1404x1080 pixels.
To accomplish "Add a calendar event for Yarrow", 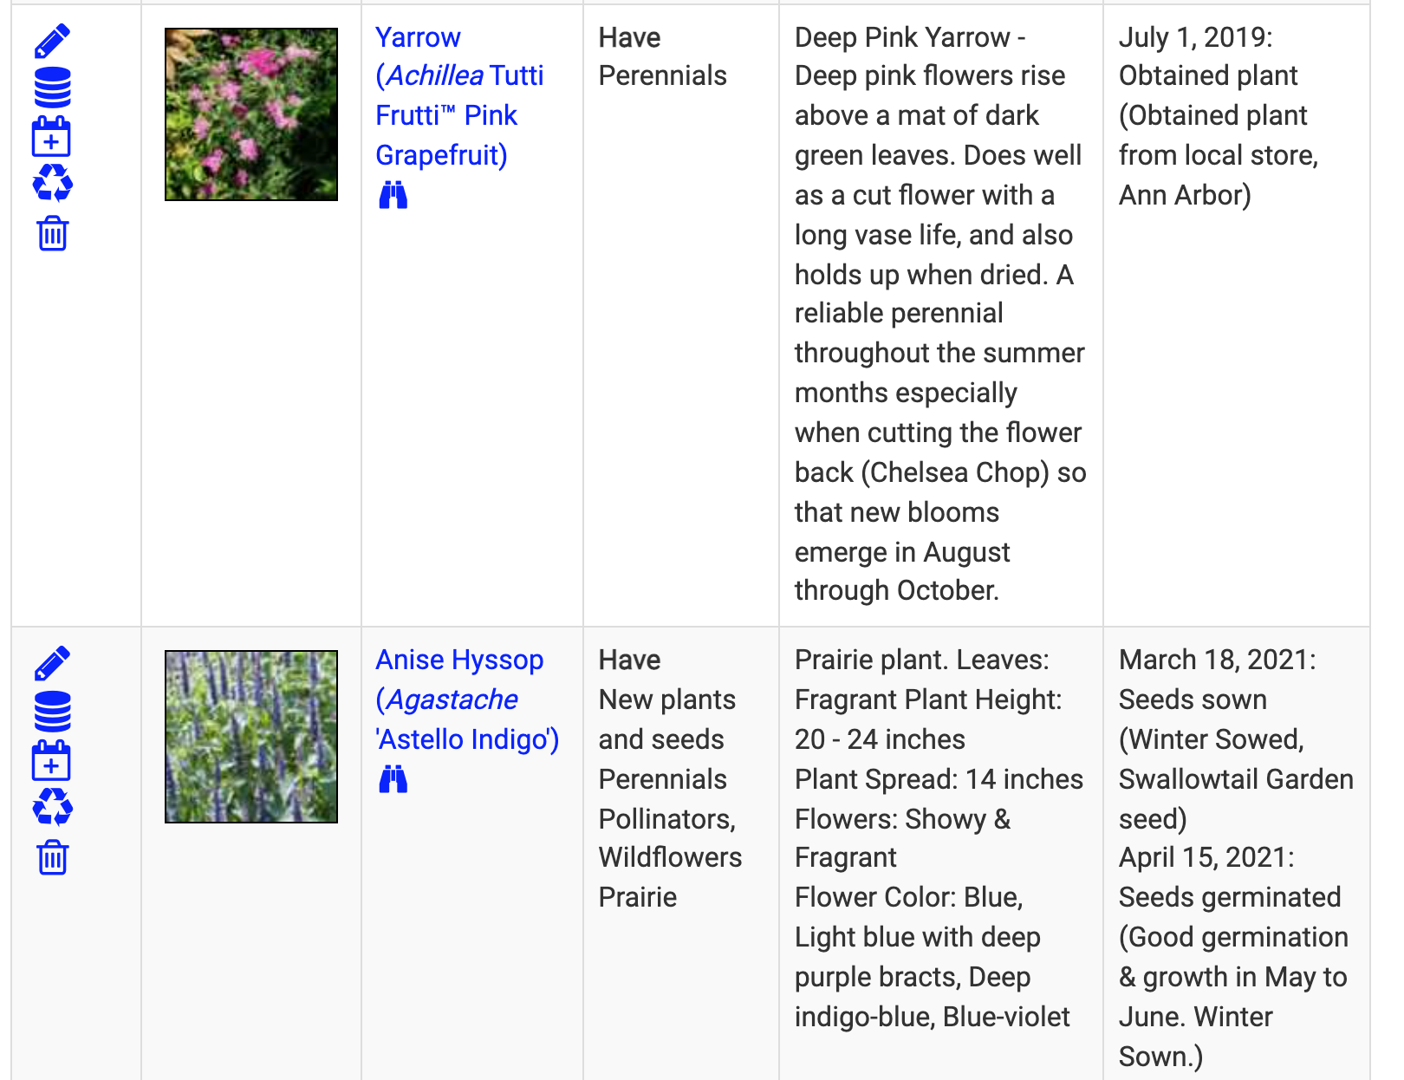I will [x=51, y=137].
